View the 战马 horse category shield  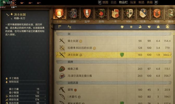[171, 14]
